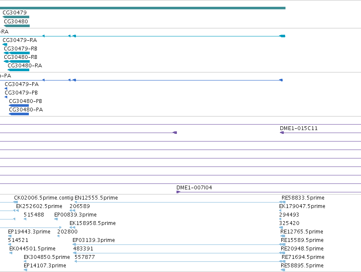
Task: Click the DME1-015C11 feature label
Action: point(299,128)
